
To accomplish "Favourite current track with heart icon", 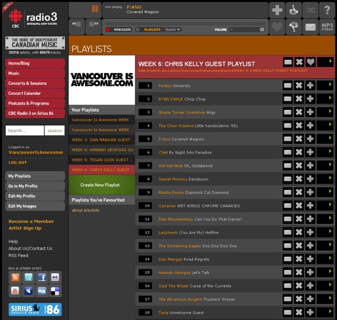I will point(277,27).
